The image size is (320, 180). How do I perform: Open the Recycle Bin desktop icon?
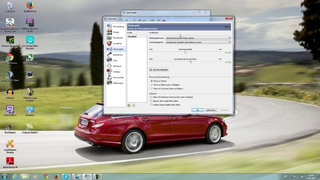click(10, 6)
